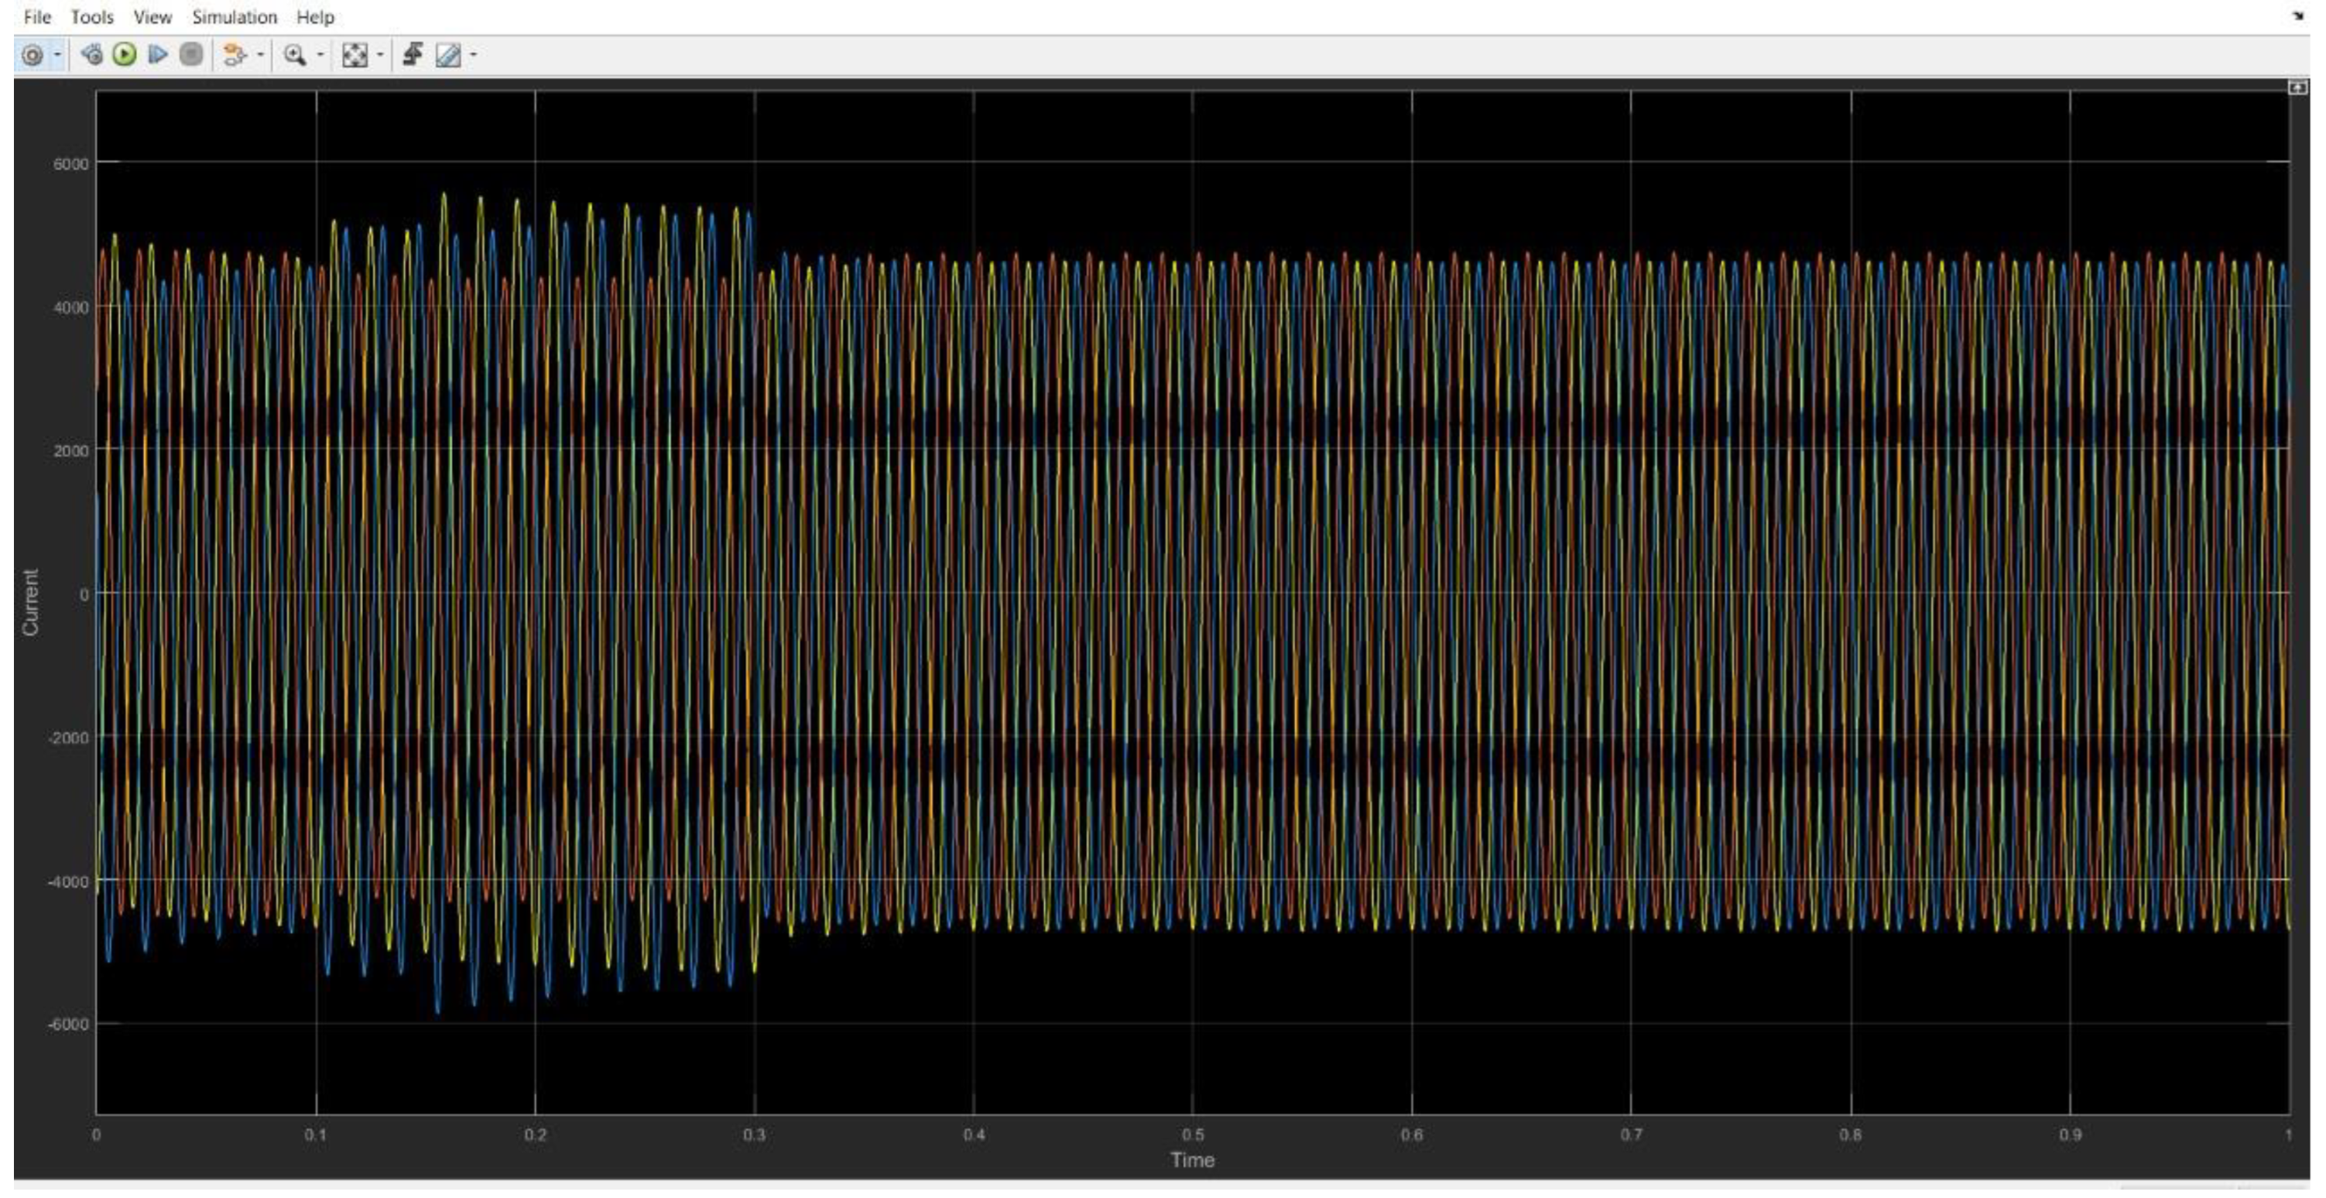Expand the Zoom tool dropdown arrow
The image size is (2326, 1198).
tap(320, 55)
